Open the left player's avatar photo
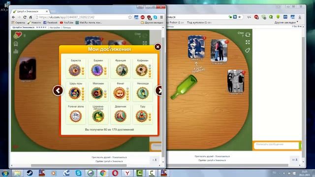Image resolution: width=315 pixels, height=177 pixels. [x=28, y=69]
